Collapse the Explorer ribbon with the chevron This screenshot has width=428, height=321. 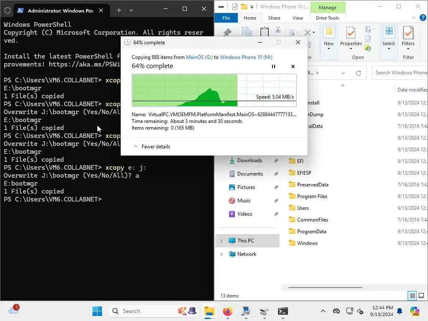click(x=413, y=18)
